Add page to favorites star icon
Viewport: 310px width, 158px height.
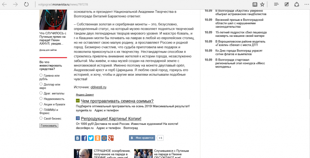(262, 4)
